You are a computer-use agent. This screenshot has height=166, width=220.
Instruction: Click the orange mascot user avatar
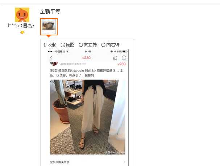coord(22,15)
